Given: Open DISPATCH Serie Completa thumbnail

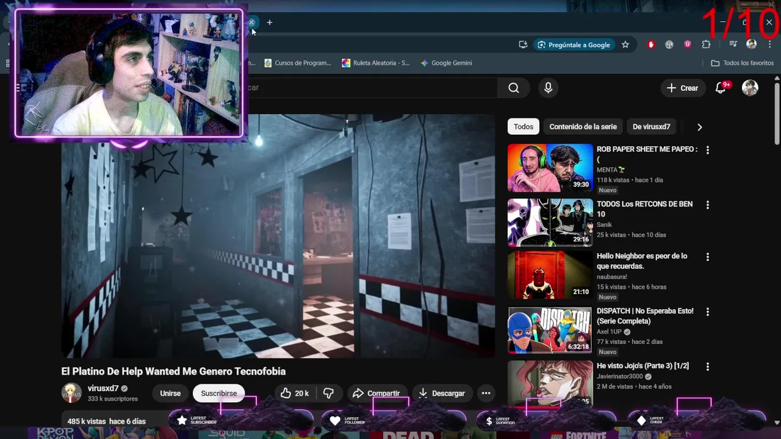Looking at the screenshot, I should pyautogui.click(x=550, y=330).
